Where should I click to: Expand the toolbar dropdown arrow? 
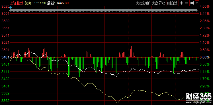[x=197, y=3]
